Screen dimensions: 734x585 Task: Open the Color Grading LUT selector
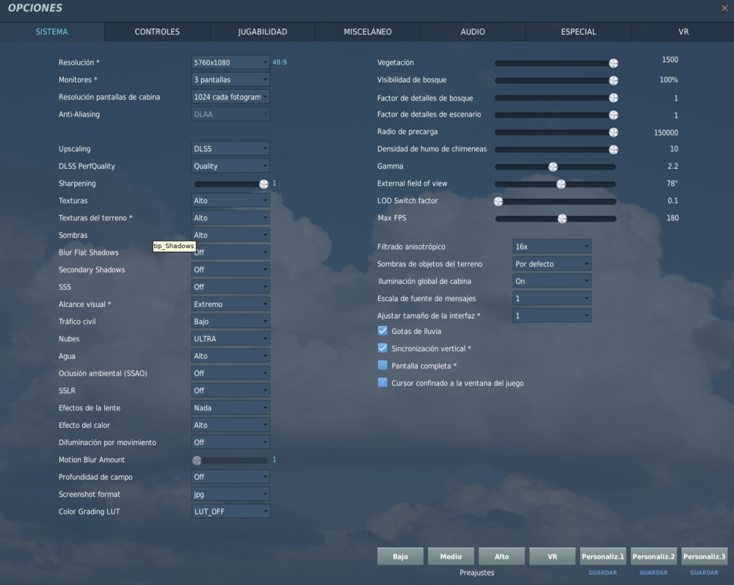click(230, 511)
